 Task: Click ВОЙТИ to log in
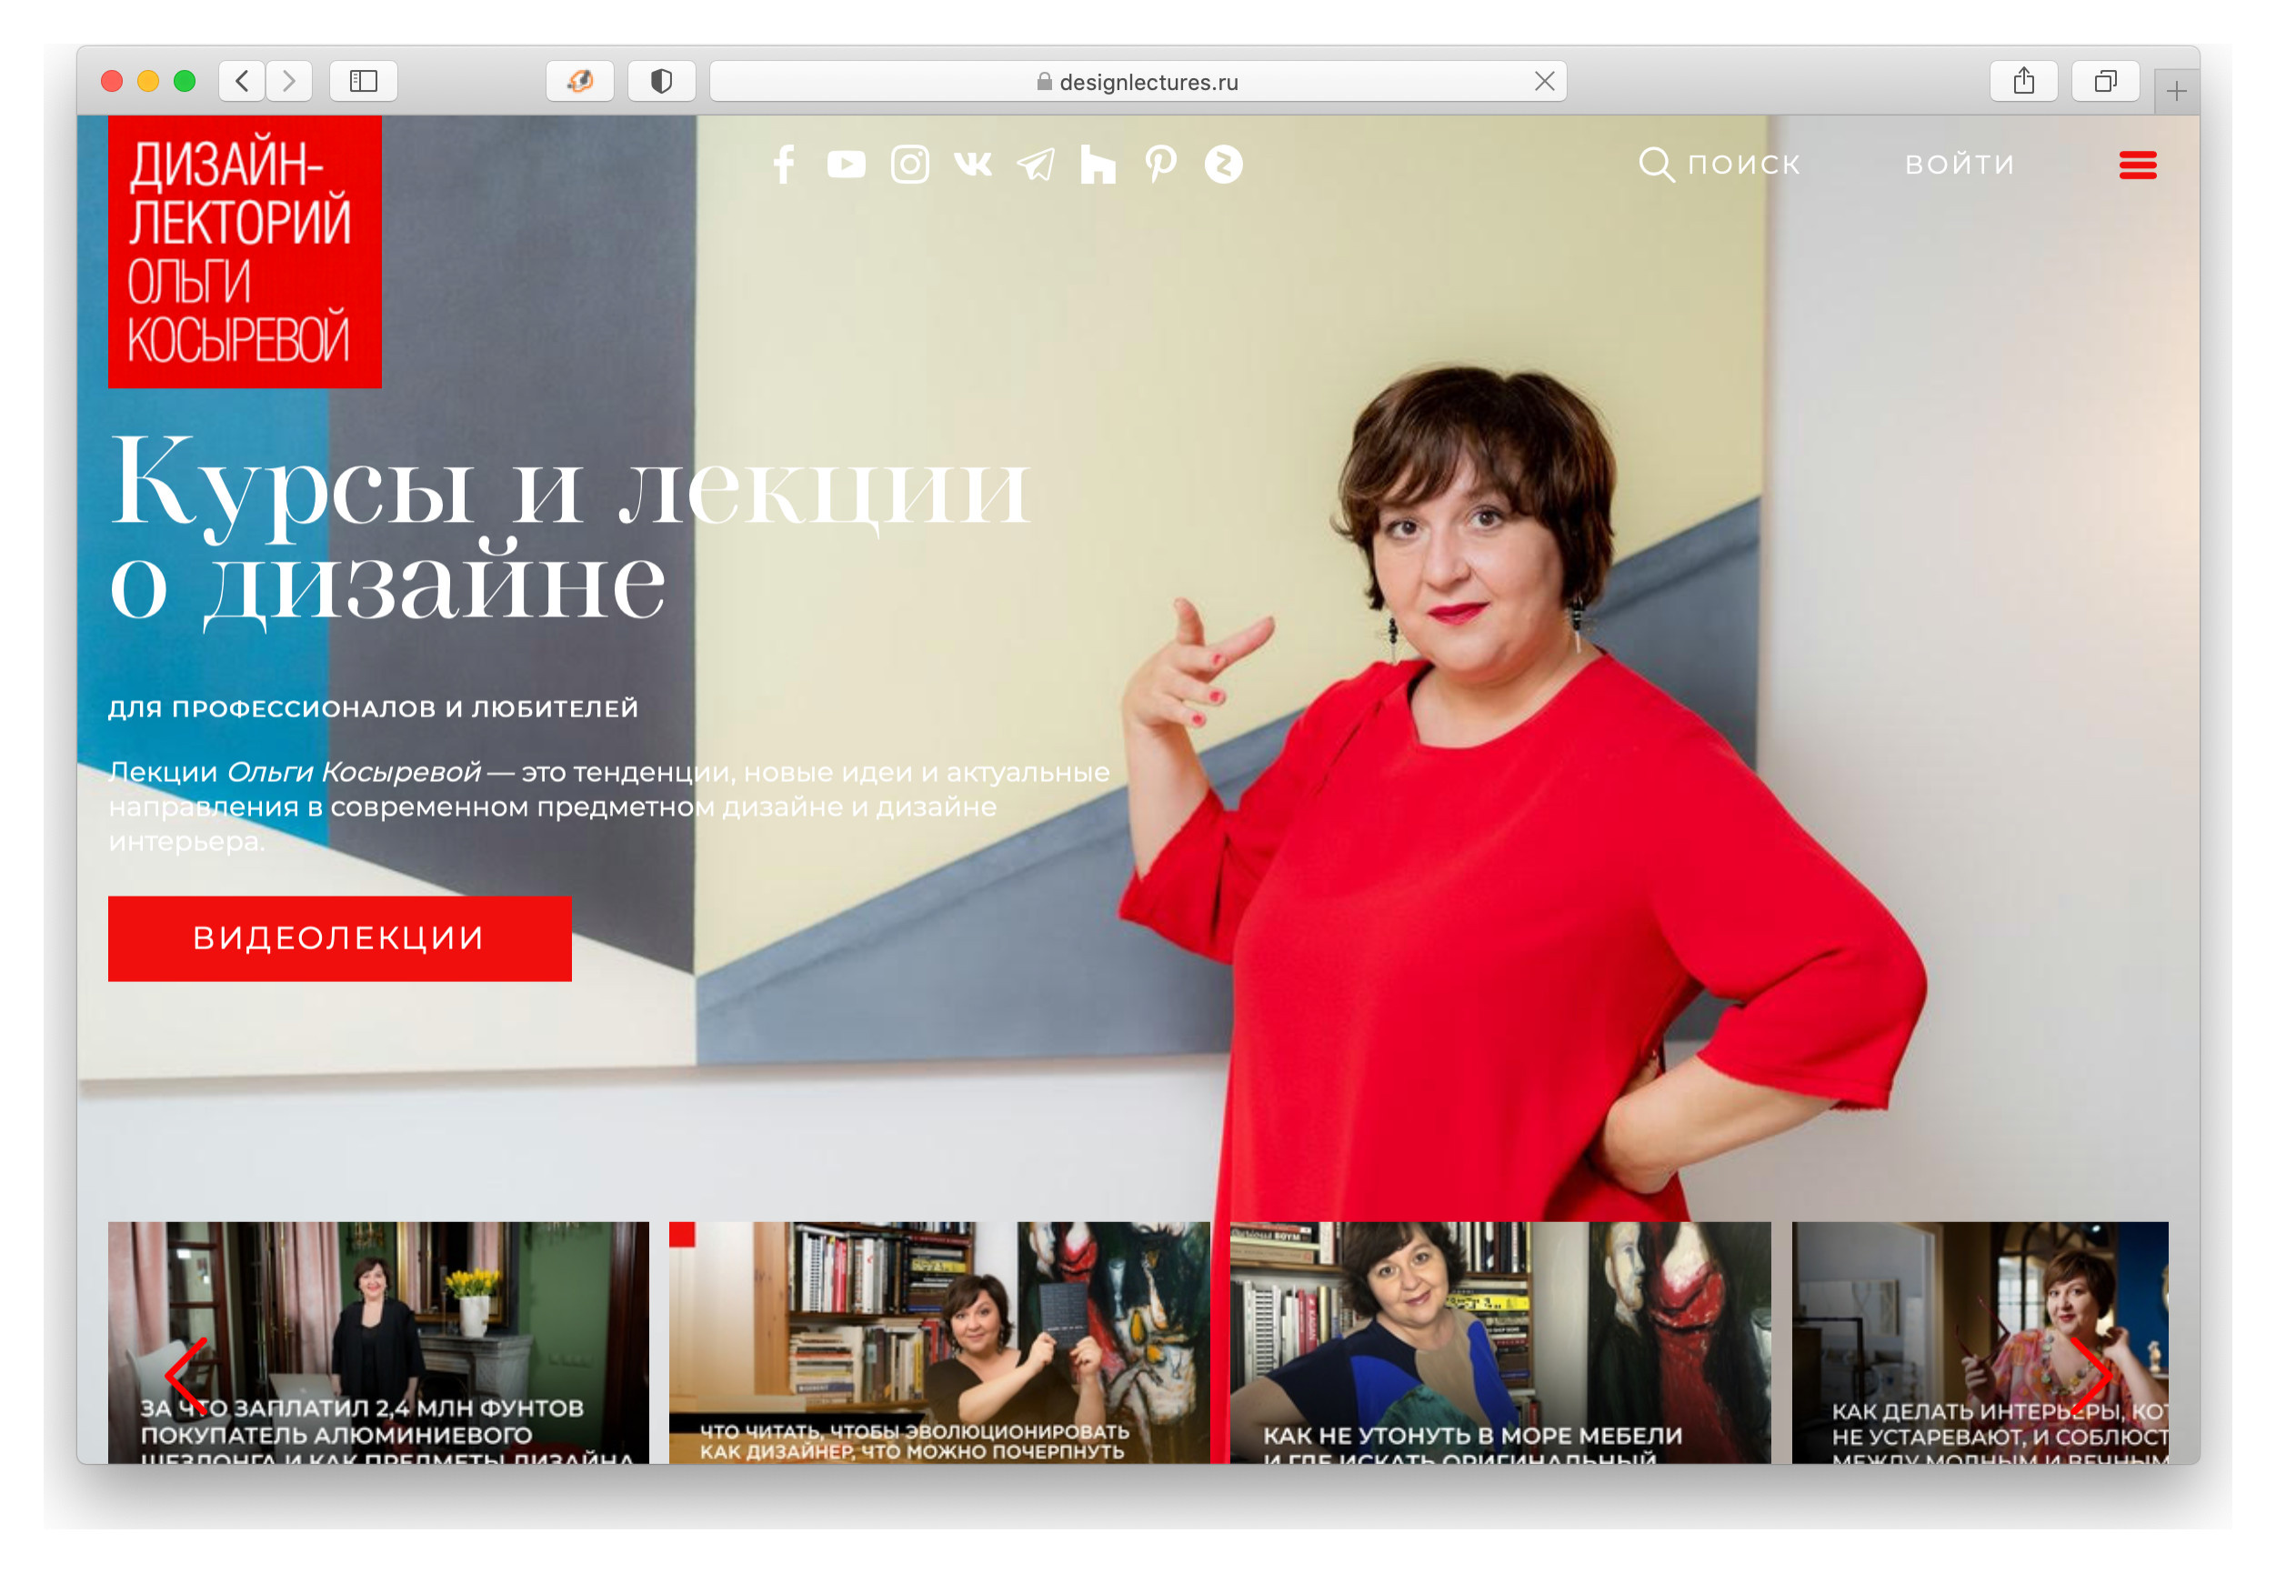coord(1960,165)
